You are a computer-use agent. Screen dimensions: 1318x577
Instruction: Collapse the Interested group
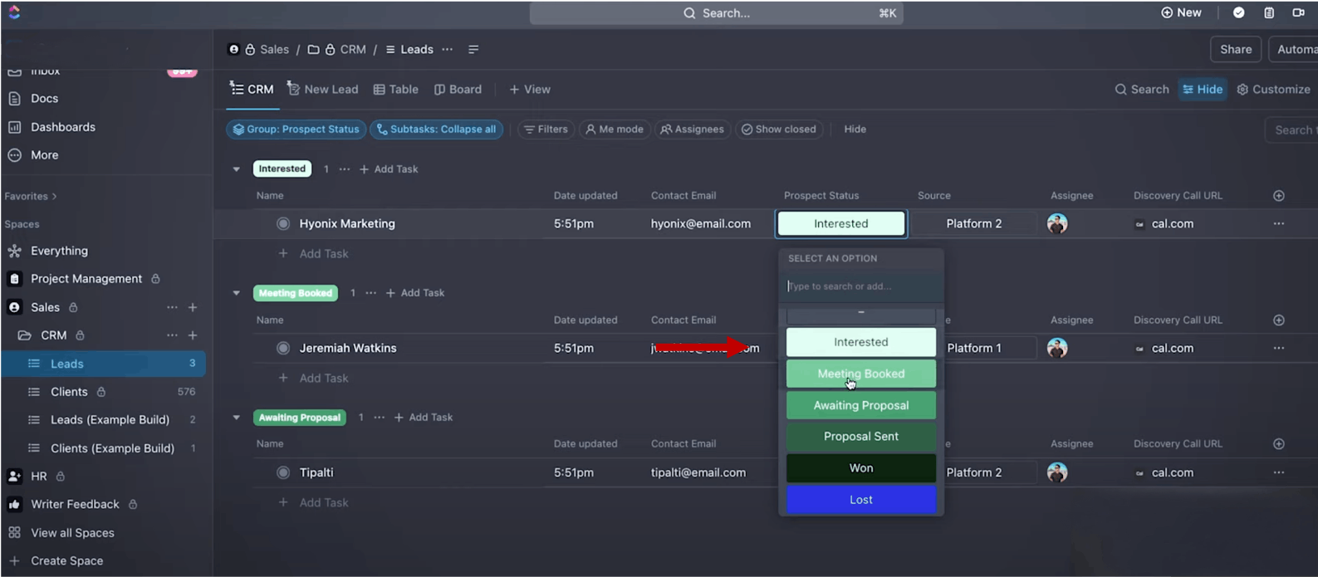(x=237, y=169)
